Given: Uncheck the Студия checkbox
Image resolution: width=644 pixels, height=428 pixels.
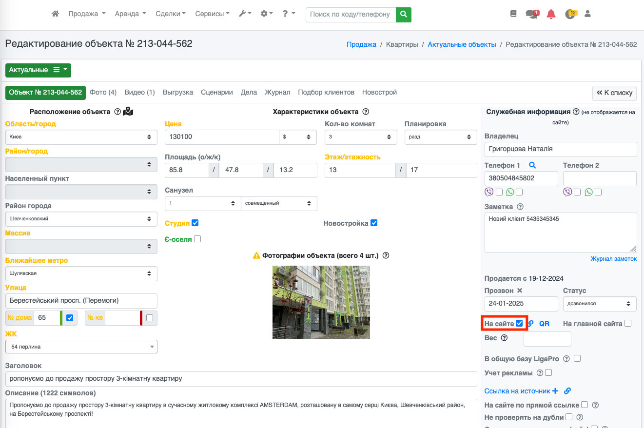Looking at the screenshot, I should click(x=195, y=223).
